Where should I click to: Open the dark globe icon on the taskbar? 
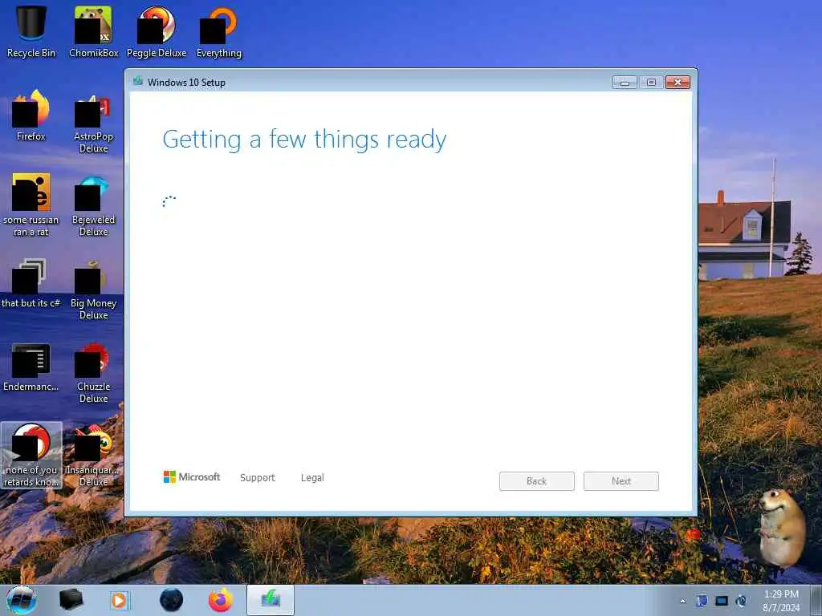click(x=172, y=600)
